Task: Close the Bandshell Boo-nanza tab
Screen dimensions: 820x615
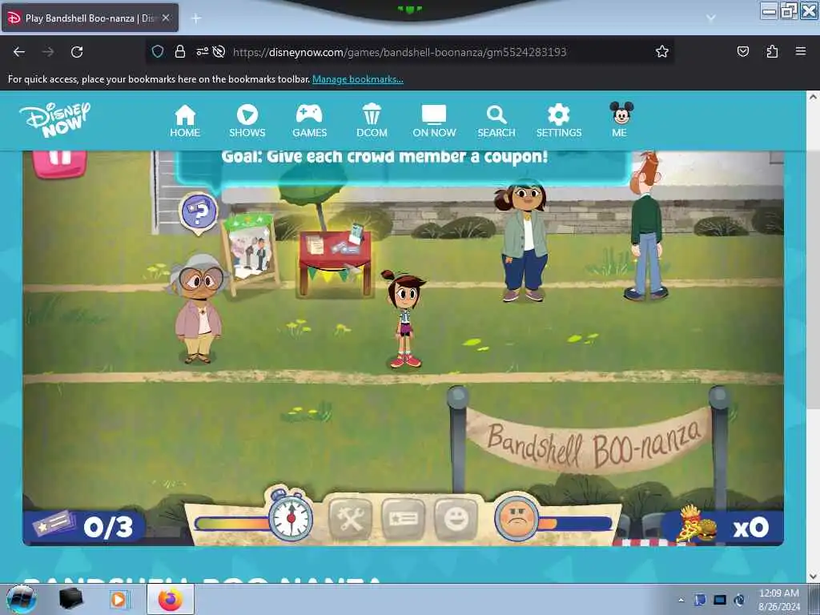Action: [x=166, y=18]
